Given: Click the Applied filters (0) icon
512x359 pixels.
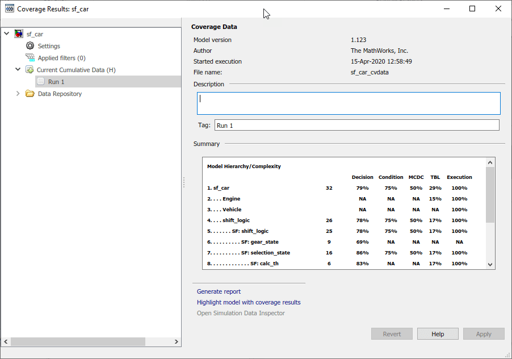Looking at the screenshot, I should pyautogui.click(x=30, y=57).
